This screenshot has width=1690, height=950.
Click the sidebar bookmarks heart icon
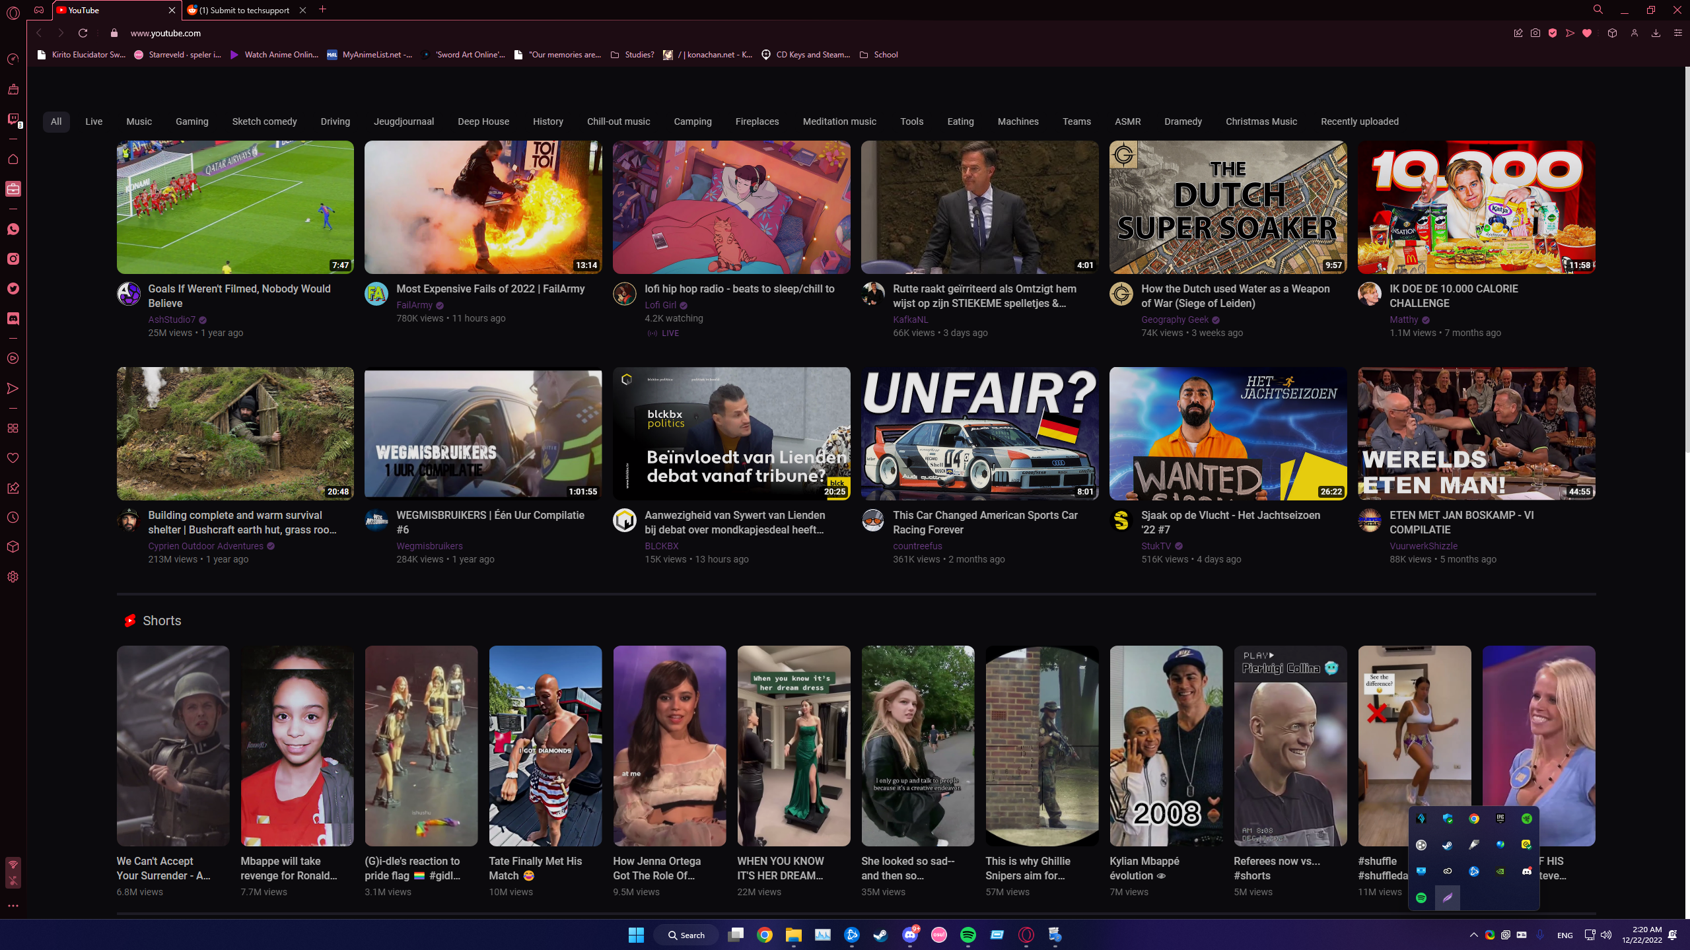pyautogui.click(x=13, y=458)
